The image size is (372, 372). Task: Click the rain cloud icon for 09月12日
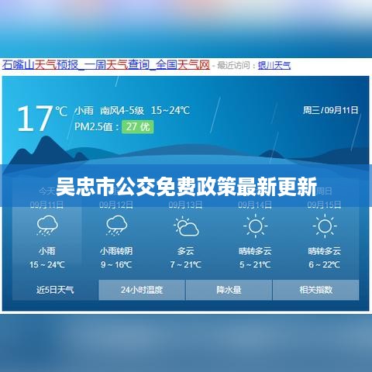tap(116, 226)
